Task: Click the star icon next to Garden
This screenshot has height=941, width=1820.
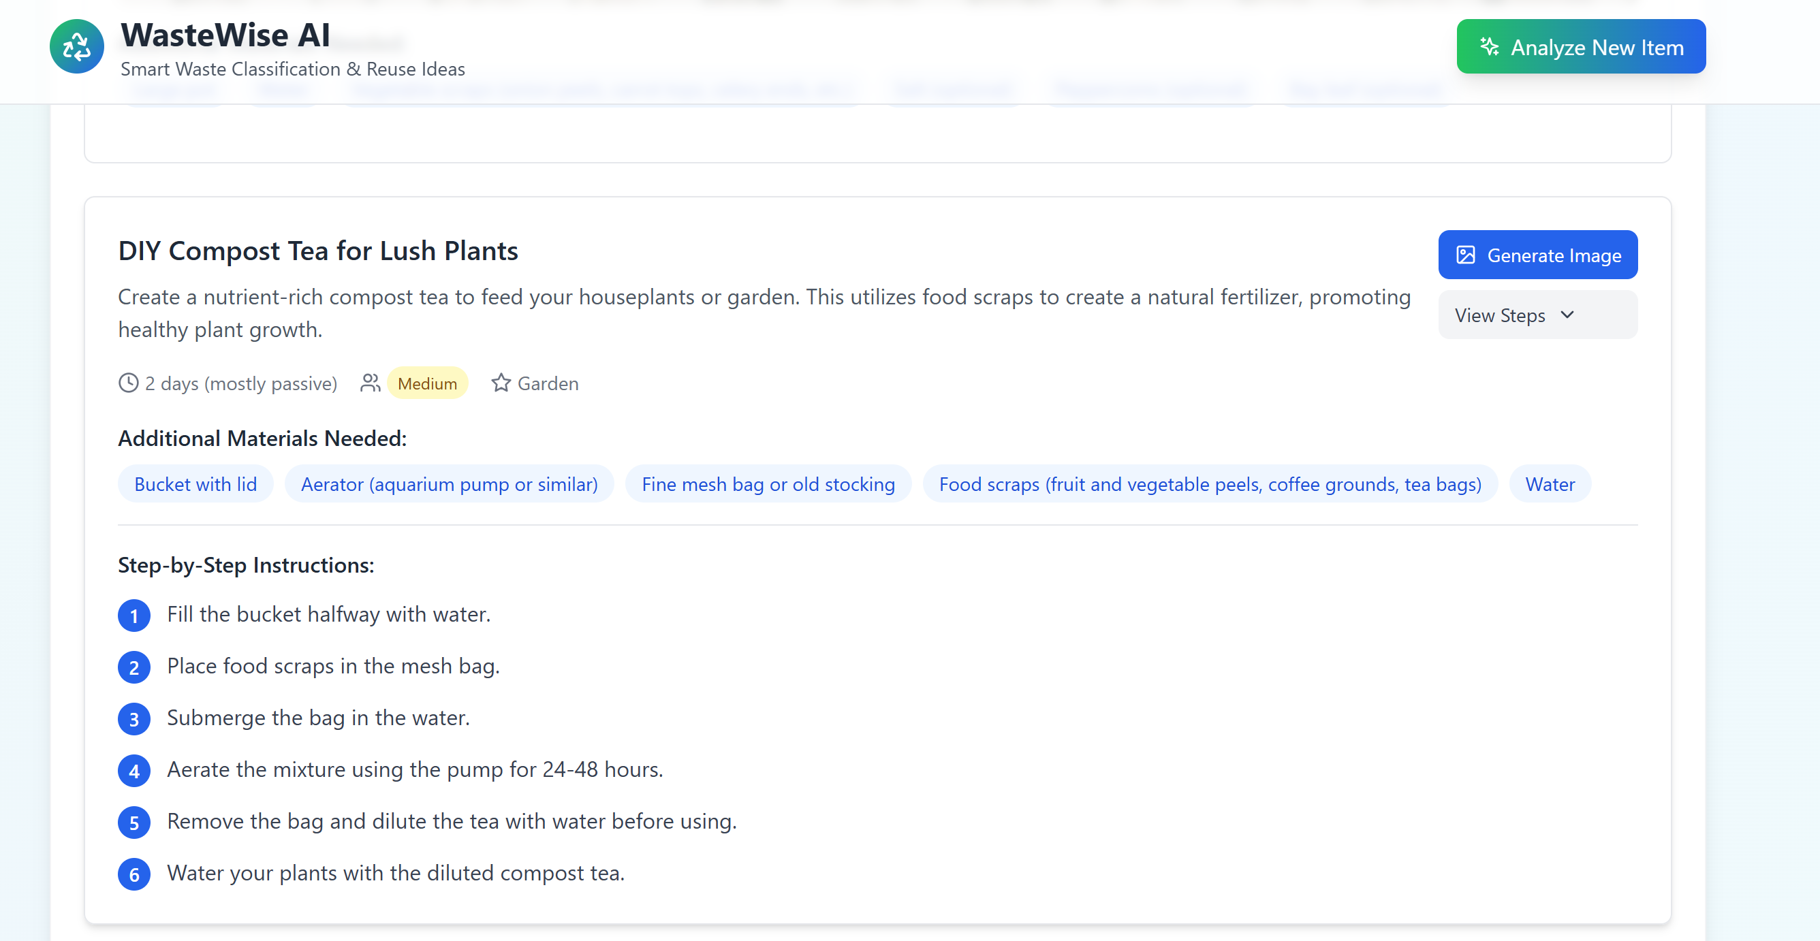Action: click(x=501, y=383)
